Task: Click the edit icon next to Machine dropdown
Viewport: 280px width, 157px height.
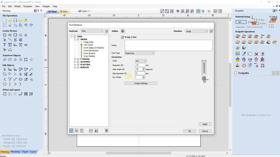Action: [211, 31]
